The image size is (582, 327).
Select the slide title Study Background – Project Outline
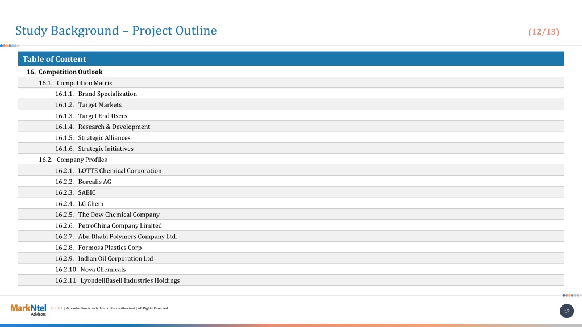pyautogui.click(x=116, y=31)
